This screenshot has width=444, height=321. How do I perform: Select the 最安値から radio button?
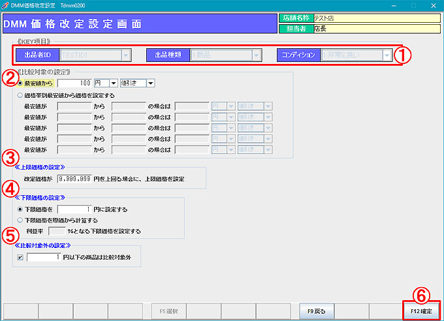21,83
